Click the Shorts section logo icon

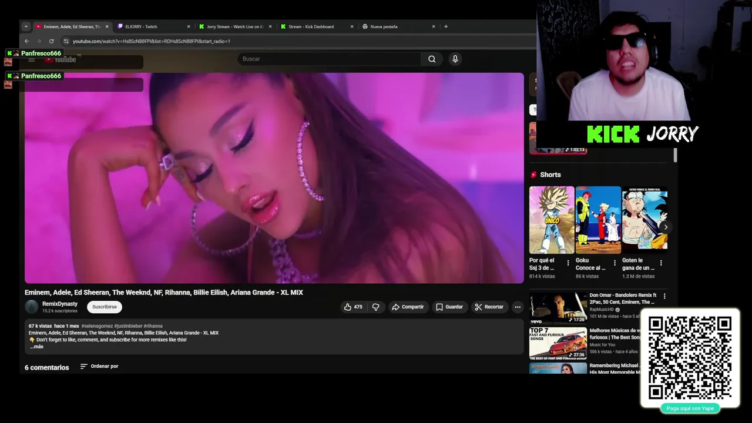click(533, 174)
